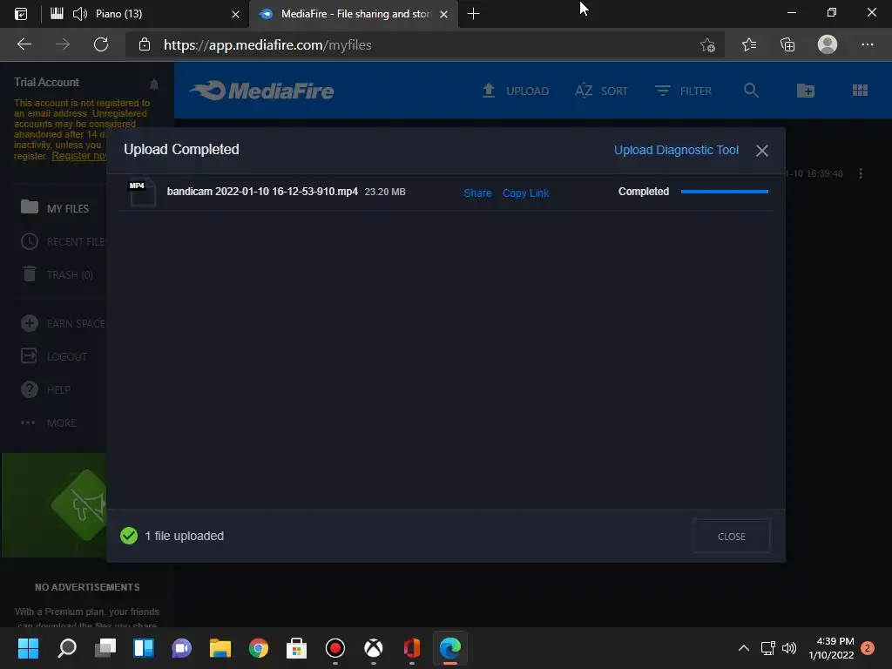Image resolution: width=892 pixels, height=669 pixels.
Task: Open the Windows Start menu
Action: click(28, 648)
